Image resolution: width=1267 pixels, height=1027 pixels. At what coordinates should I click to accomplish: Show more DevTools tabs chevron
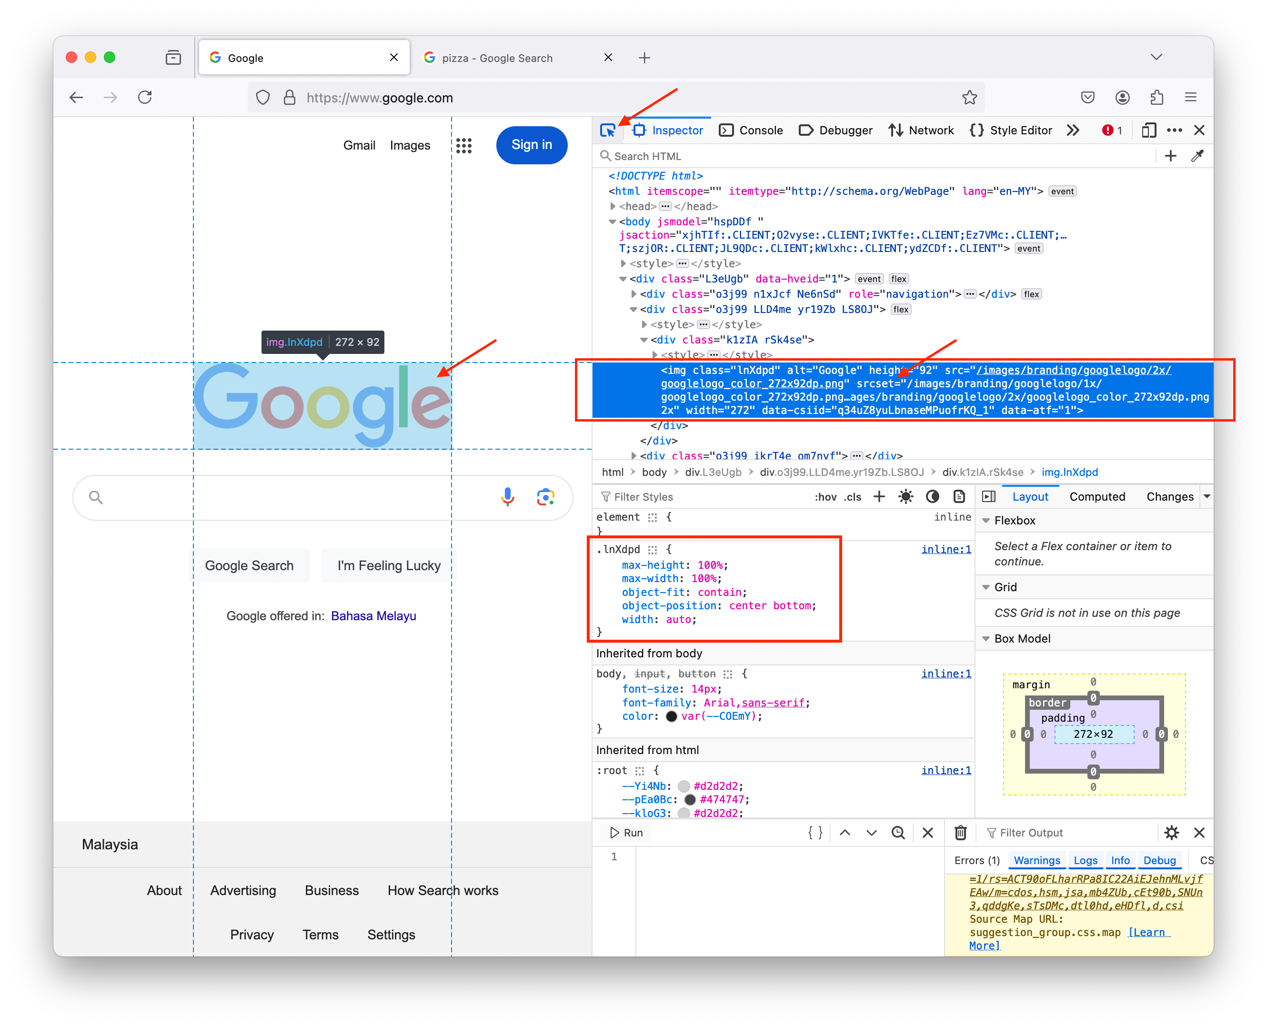[x=1073, y=130]
